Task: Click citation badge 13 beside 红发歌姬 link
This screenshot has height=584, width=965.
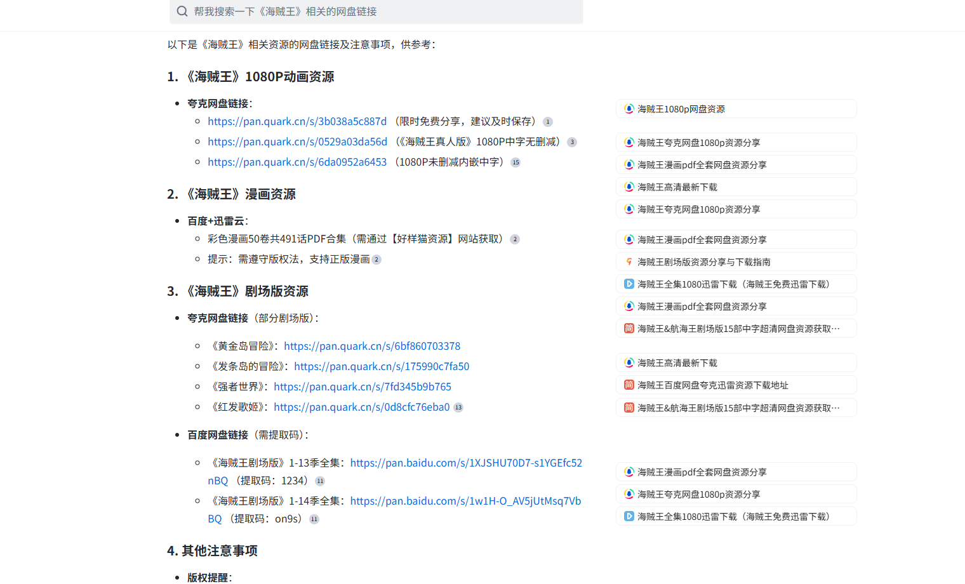Action: pyautogui.click(x=458, y=407)
